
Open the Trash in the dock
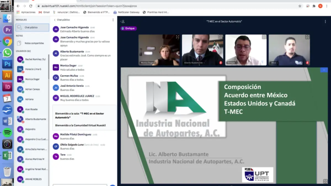click(x=7, y=171)
